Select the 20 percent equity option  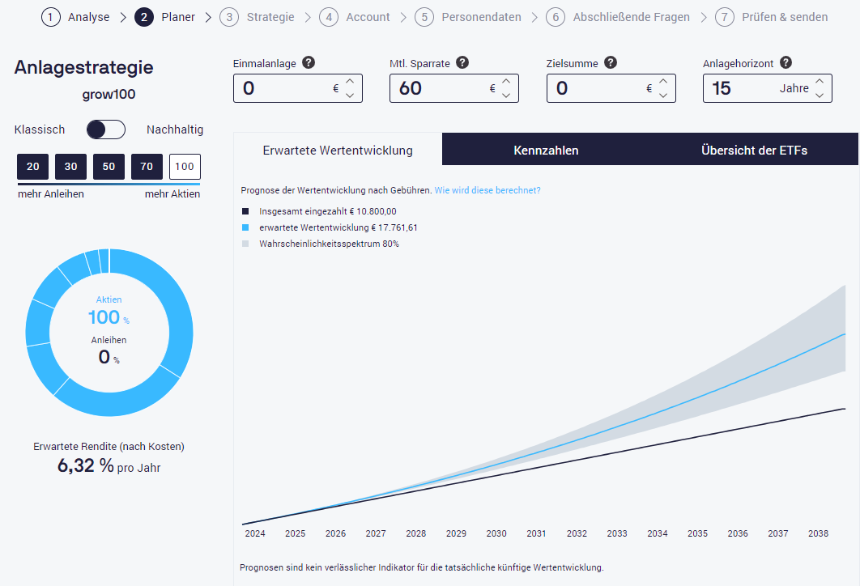point(32,167)
